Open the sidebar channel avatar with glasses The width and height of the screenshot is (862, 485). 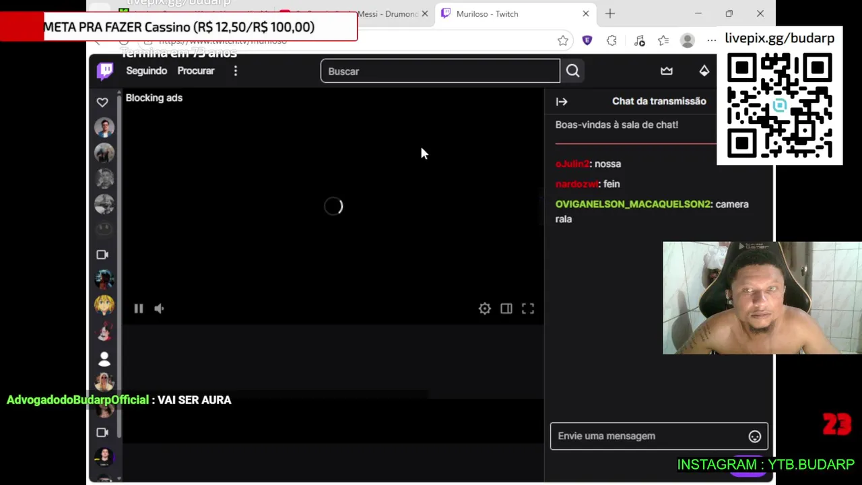pos(104,127)
